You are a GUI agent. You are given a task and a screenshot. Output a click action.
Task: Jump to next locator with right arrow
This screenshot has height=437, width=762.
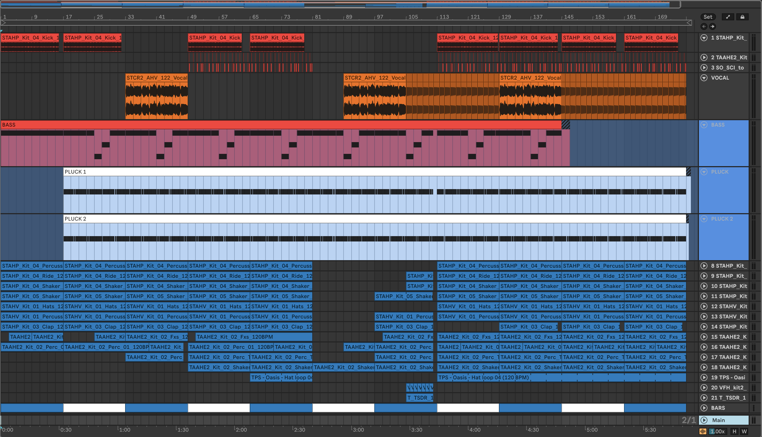(713, 26)
